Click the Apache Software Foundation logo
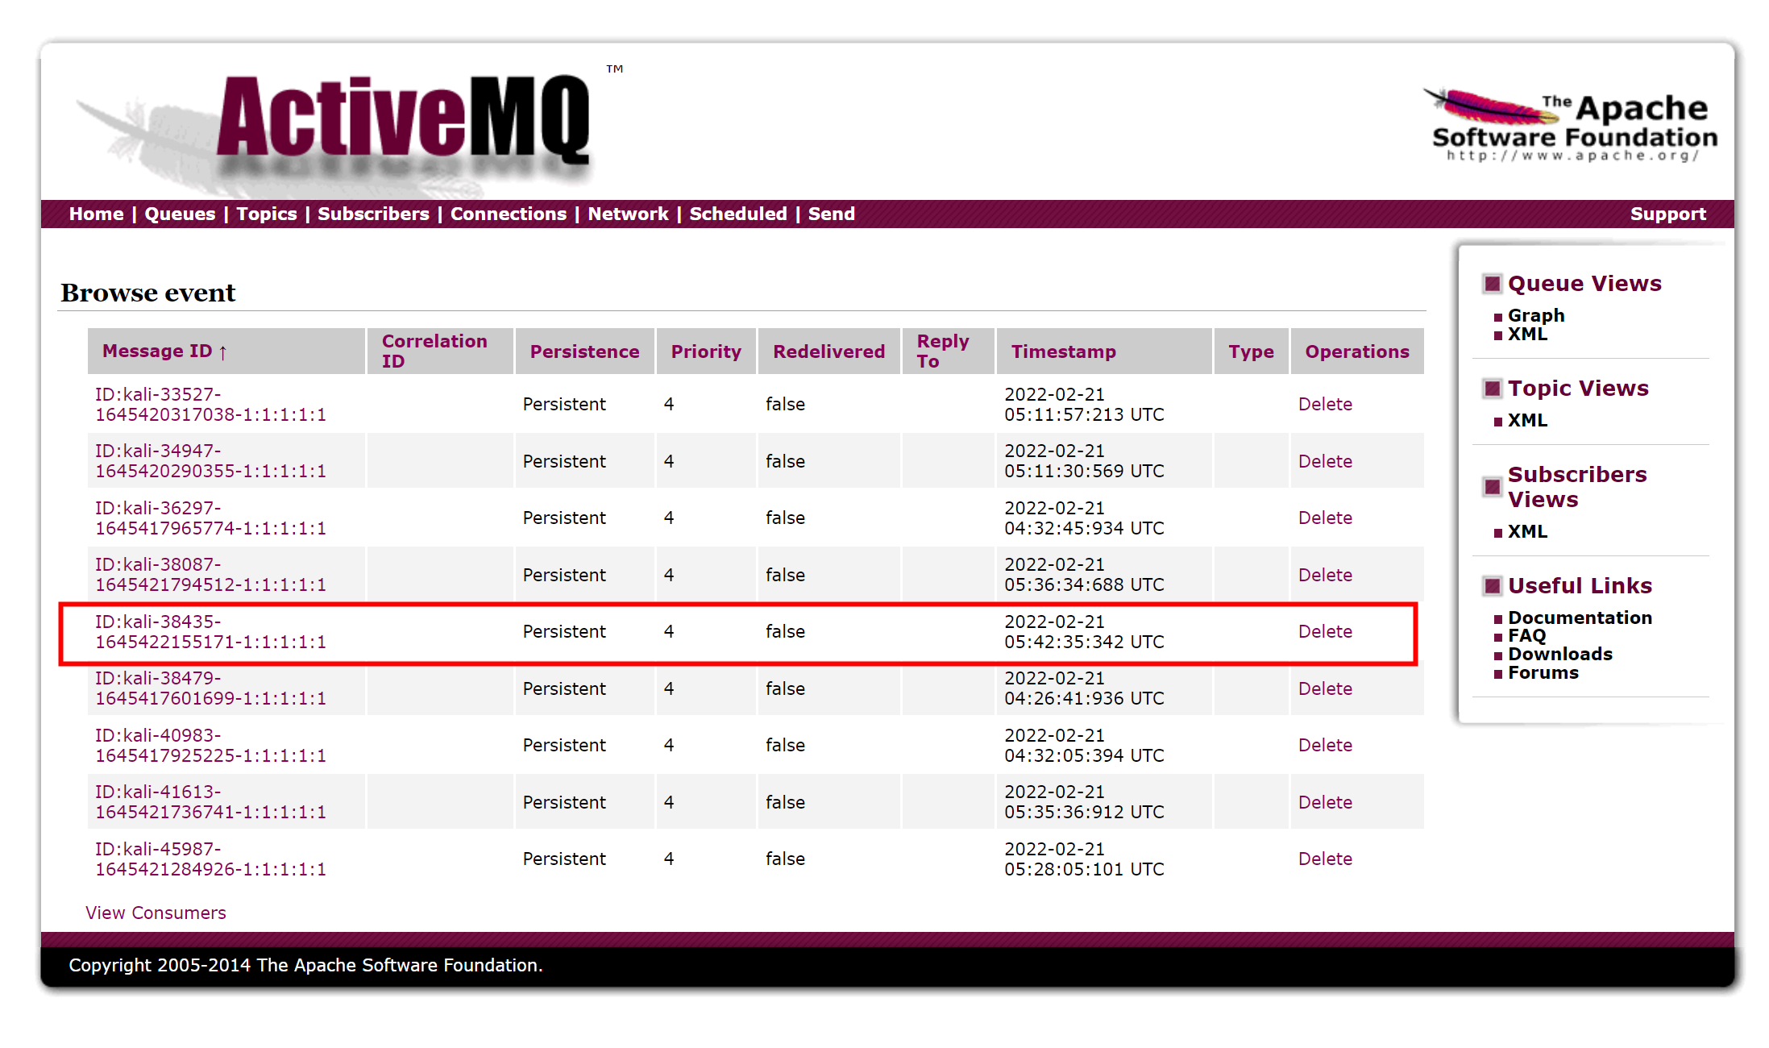Viewport: 1769px width, 1048px height. pyautogui.click(x=1572, y=125)
